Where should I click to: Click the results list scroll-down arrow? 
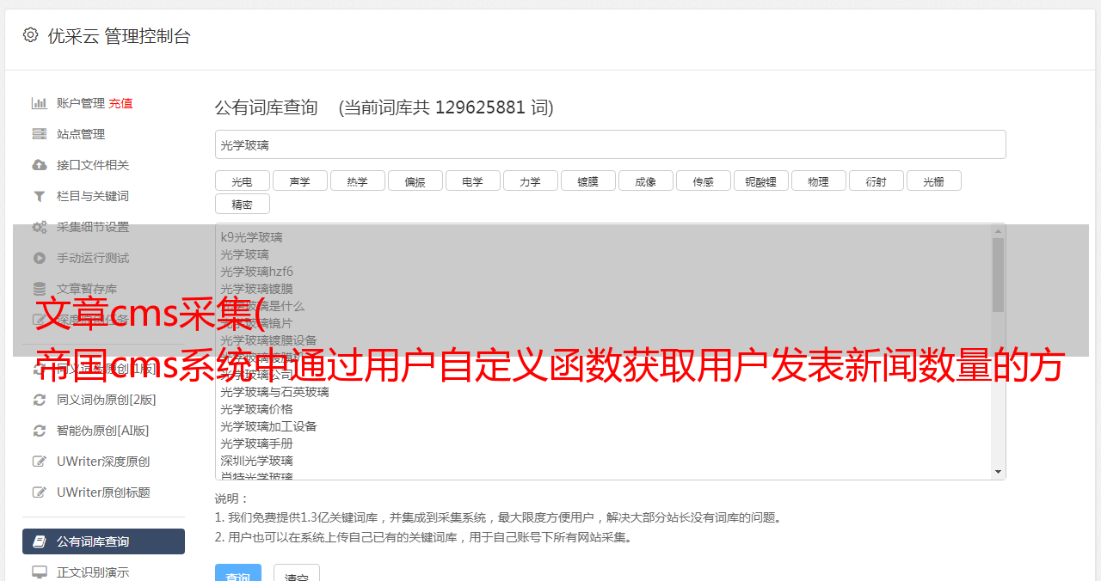[x=998, y=472]
